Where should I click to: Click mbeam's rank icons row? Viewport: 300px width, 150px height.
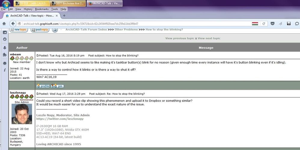pos(22,58)
